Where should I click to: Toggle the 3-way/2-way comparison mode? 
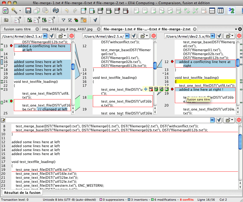[231, 11]
